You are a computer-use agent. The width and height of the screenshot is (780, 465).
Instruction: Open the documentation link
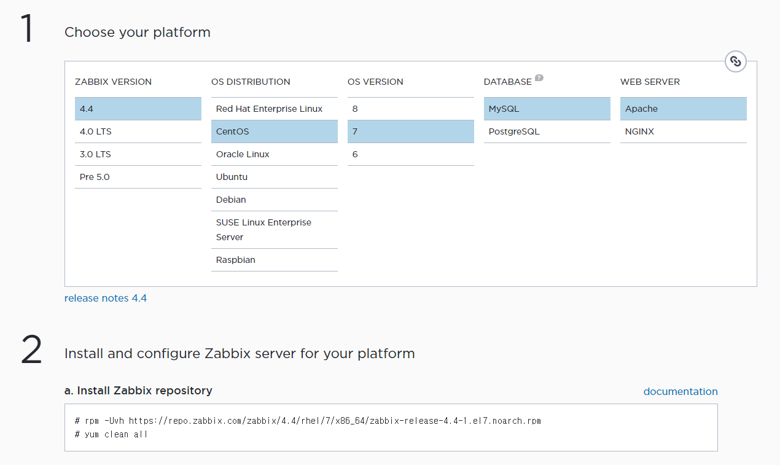[x=681, y=391]
